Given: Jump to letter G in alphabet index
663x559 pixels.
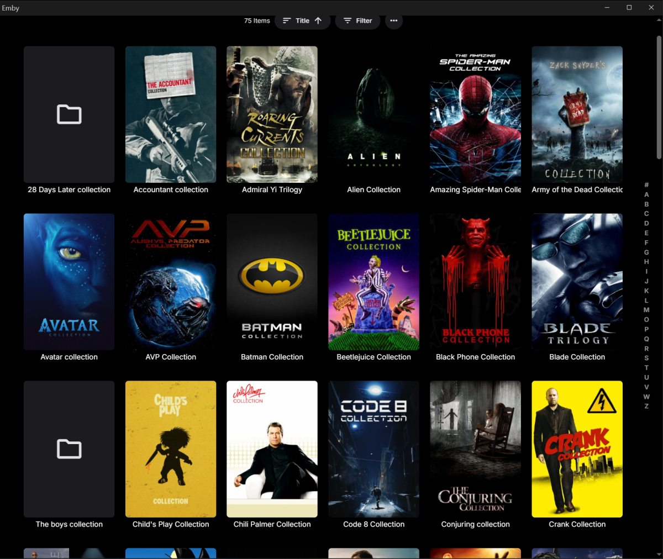Looking at the screenshot, I should coord(646,252).
